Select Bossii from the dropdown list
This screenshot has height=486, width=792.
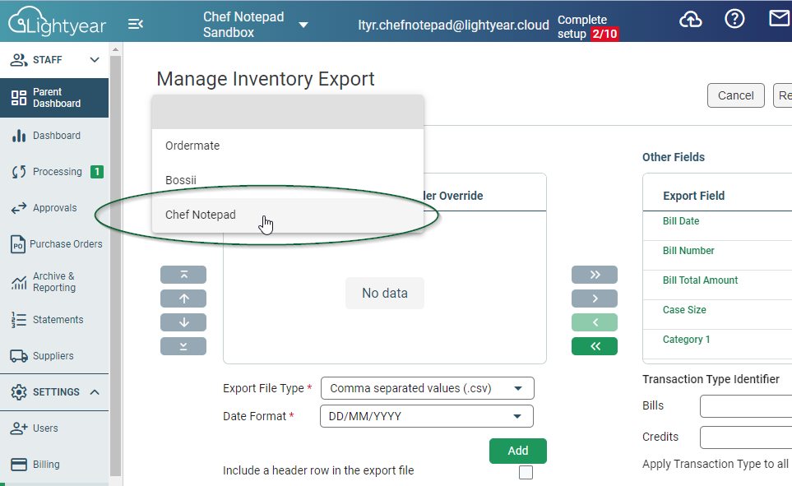click(x=287, y=180)
